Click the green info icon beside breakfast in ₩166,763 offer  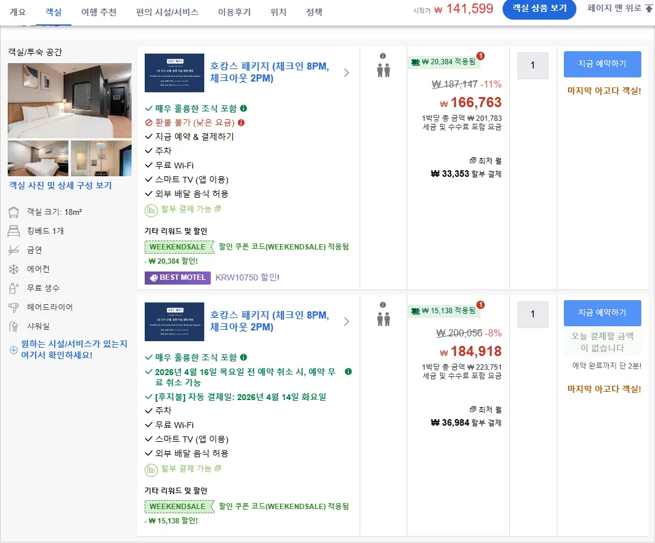point(244,108)
